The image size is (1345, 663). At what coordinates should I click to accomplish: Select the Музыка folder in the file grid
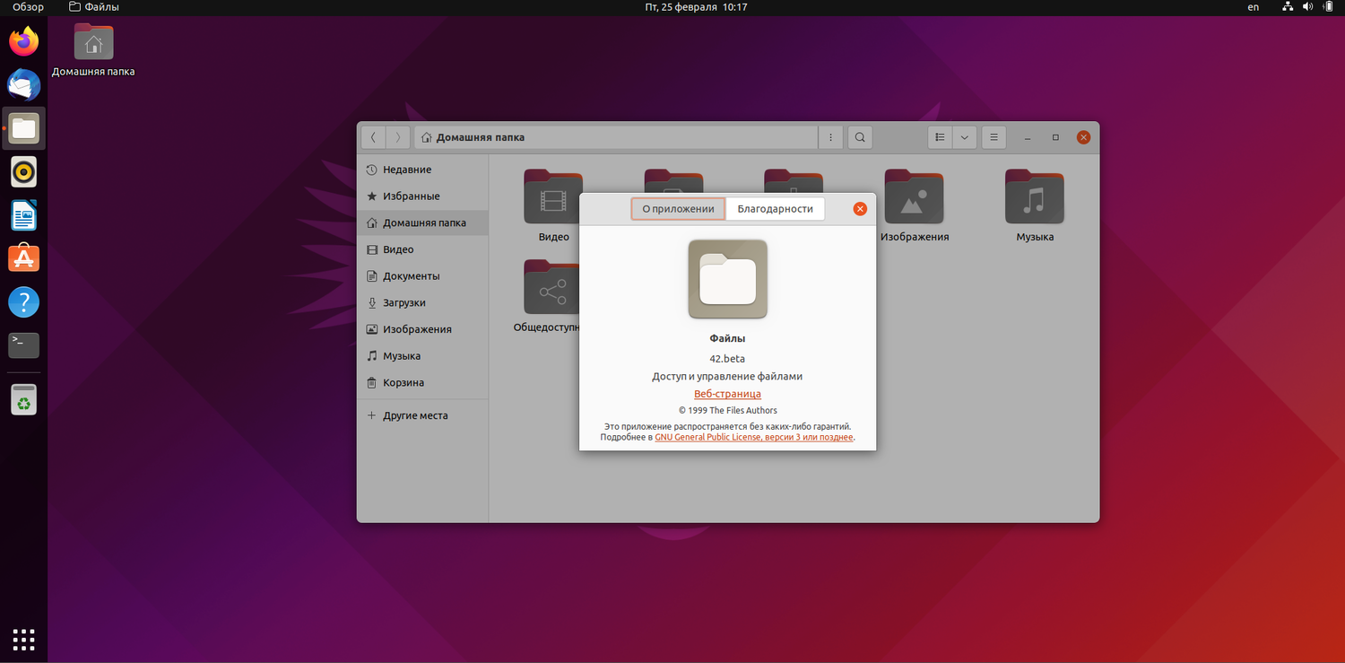pos(1035,205)
